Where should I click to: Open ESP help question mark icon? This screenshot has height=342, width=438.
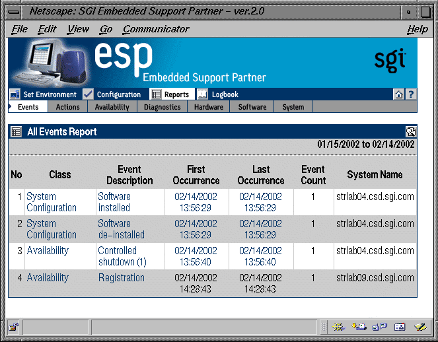[x=411, y=94]
